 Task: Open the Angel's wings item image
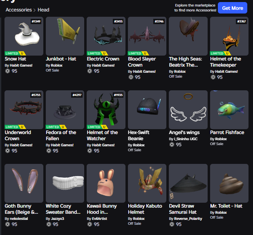188,110
